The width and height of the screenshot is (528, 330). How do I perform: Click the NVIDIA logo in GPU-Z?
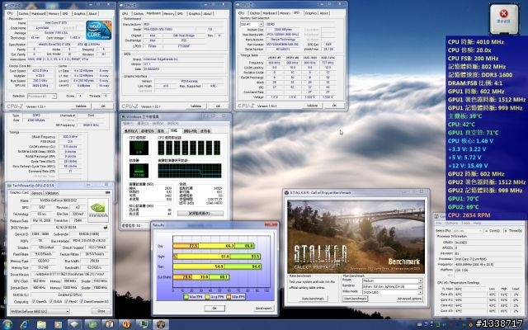click(98, 210)
